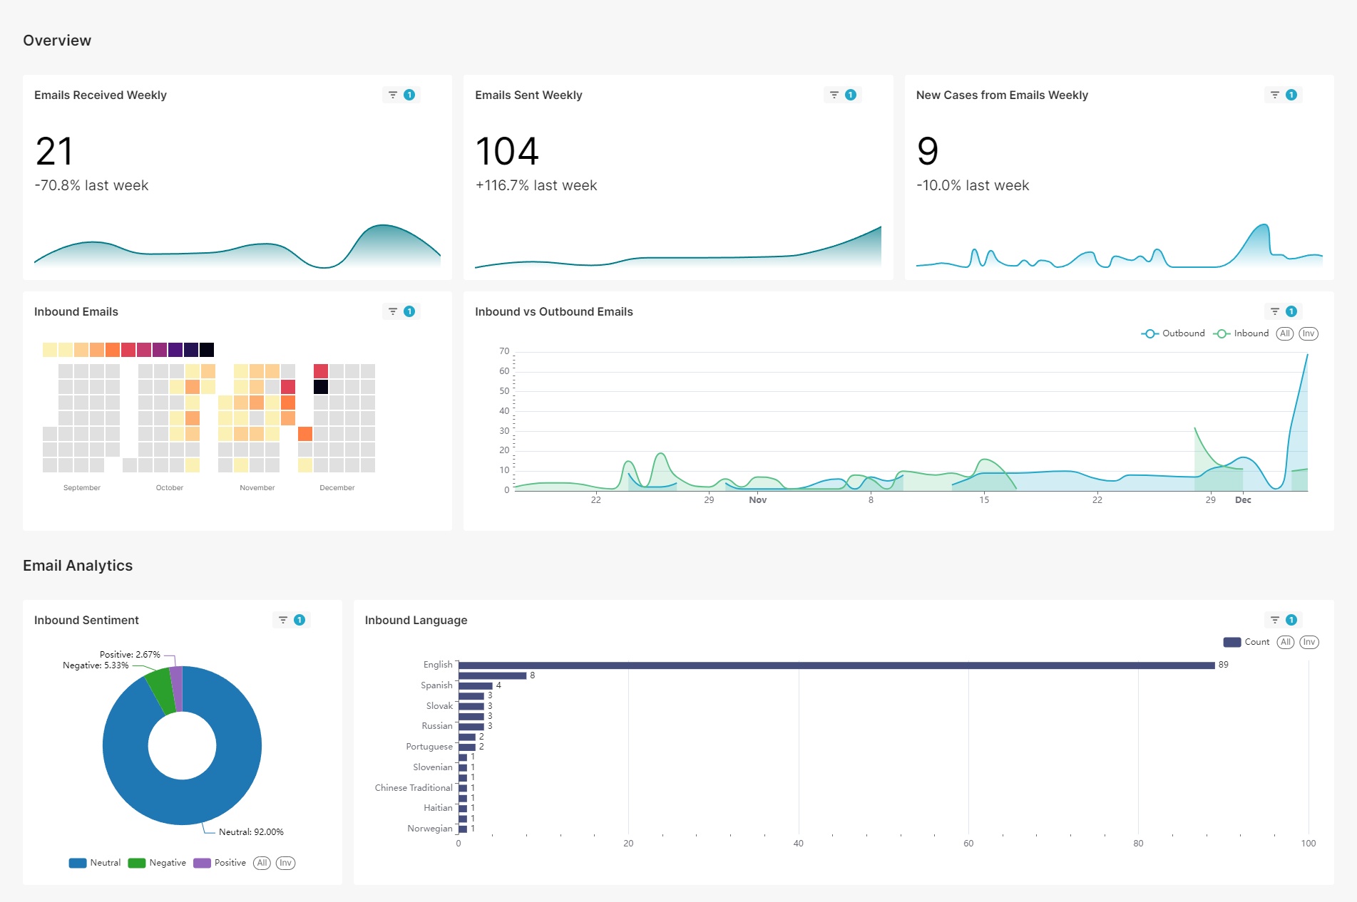Image resolution: width=1357 pixels, height=902 pixels.
Task: Open the filter on Emails Sent Weekly
Action: pos(833,94)
